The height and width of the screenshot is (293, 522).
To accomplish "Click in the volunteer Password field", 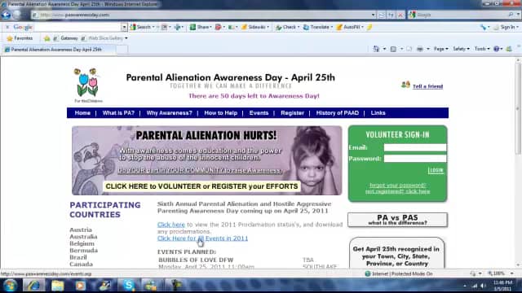I will 415,159.
